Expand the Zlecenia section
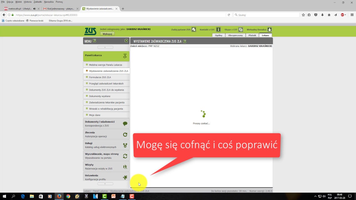Screen dimensions: 356x200 coord(106,134)
